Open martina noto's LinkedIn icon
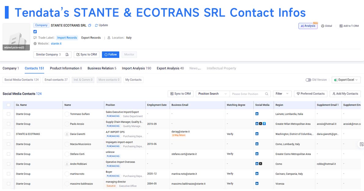Screen dimensions: 364x191 coord(257,174)
